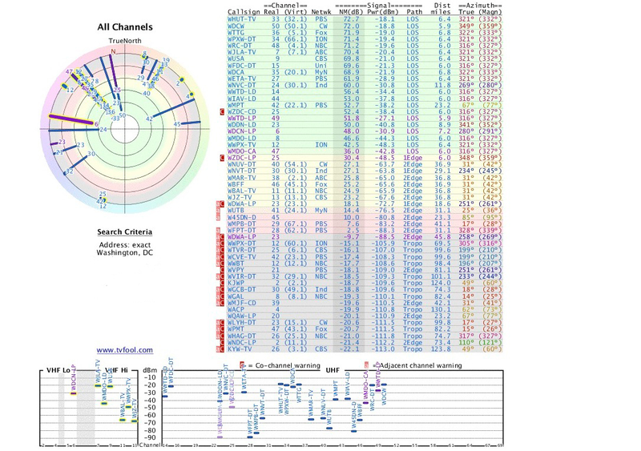Click the channel 45 marker on radar plot
The width and height of the screenshot is (641, 451).
pyautogui.click(x=177, y=124)
